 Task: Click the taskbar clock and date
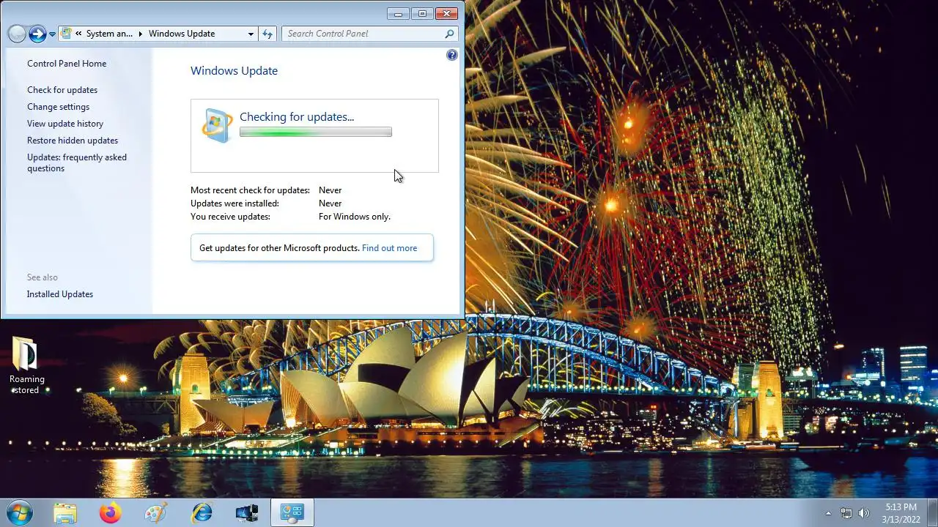click(901, 513)
